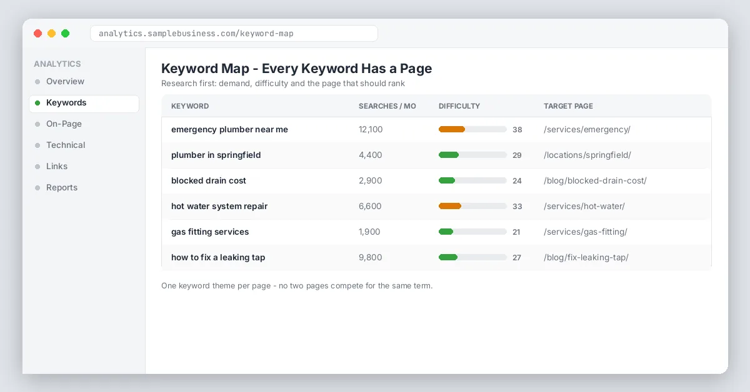Open target page /blog/blocked-drain-cost/
The image size is (750, 392).
coord(595,180)
